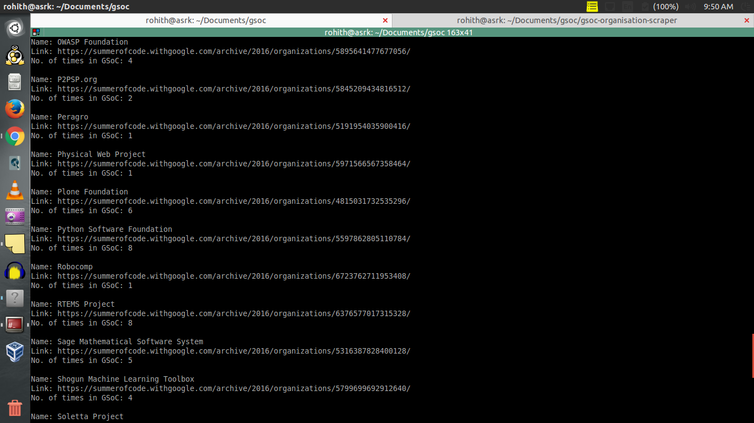Viewport: 754px width, 423px height.
Task: Open the Ubuntu Dash search launcher
Action: click(x=15, y=28)
